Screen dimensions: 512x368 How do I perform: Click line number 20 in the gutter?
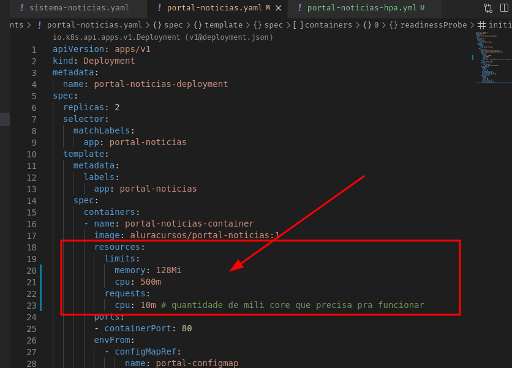pyautogui.click(x=32, y=270)
